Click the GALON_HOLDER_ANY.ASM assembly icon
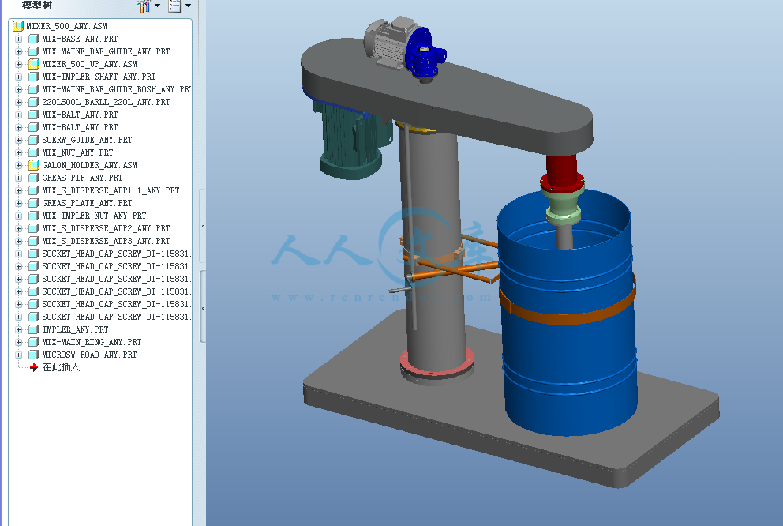Screen dimensions: 783x526 click(x=34, y=165)
